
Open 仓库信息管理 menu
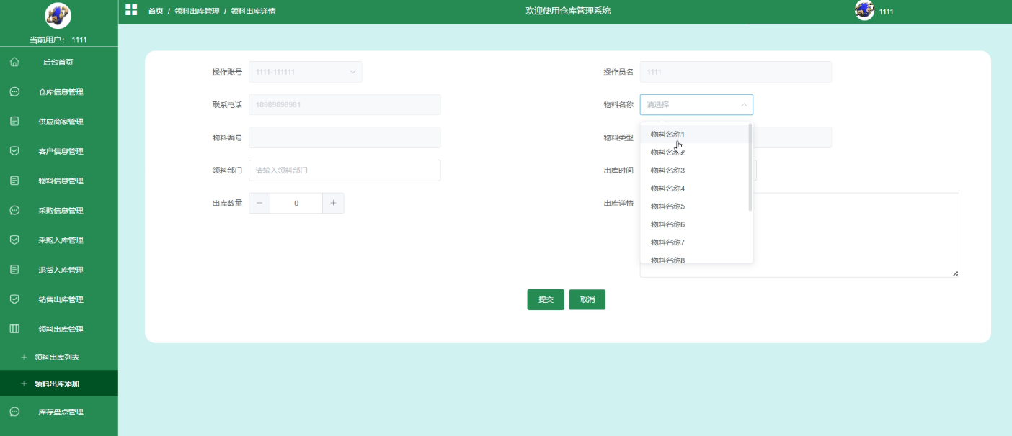click(x=59, y=92)
